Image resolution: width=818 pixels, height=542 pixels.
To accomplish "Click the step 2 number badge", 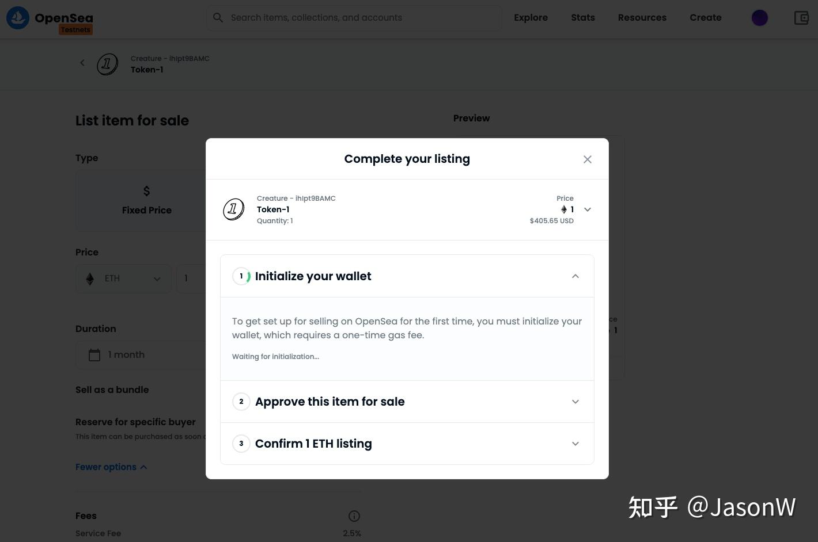I will (x=241, y=402).
